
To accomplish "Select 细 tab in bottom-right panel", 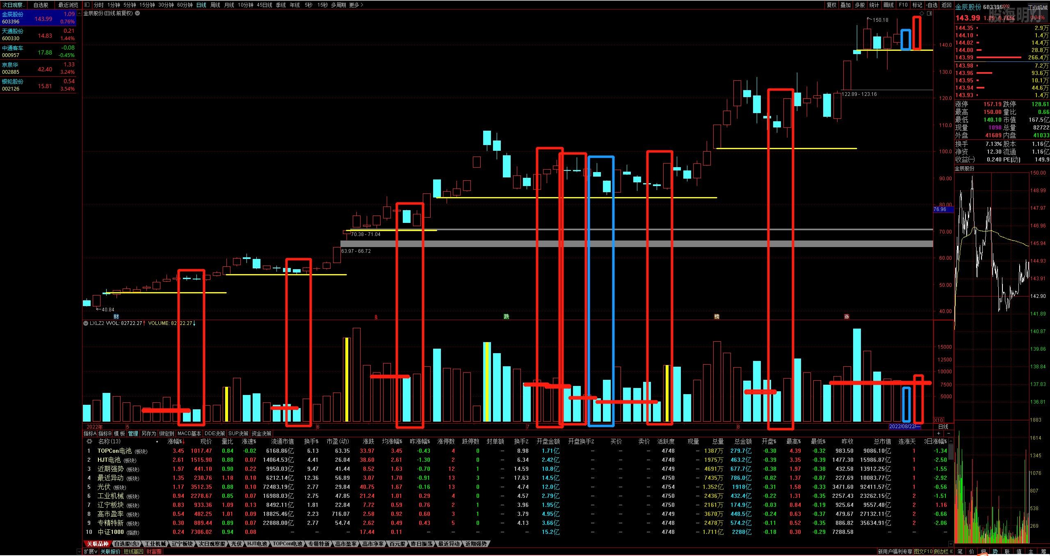I will pyautogui.click(x=984, y=552).
